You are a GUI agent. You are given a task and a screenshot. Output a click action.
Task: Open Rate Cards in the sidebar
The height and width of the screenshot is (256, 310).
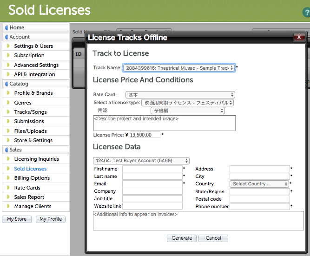(27, 188)
